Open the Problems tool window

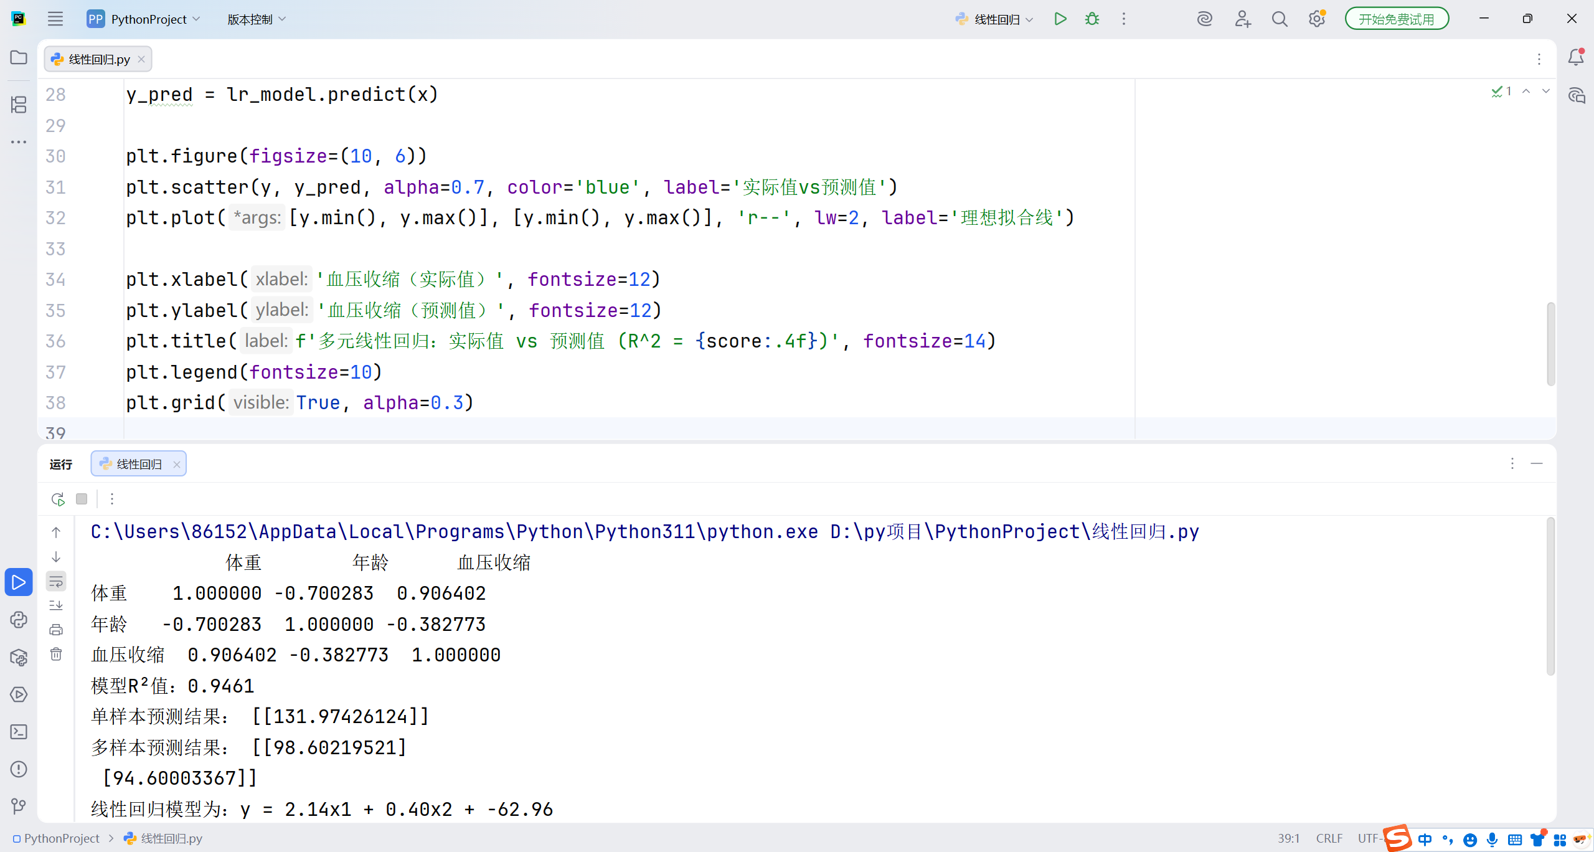(19, 769)
